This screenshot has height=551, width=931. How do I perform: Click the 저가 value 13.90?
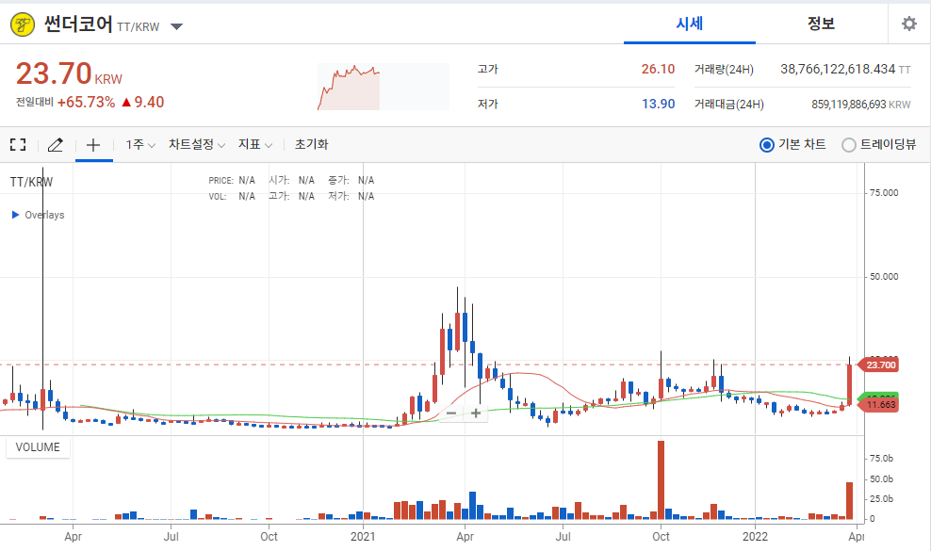click(x=658, y=104)
